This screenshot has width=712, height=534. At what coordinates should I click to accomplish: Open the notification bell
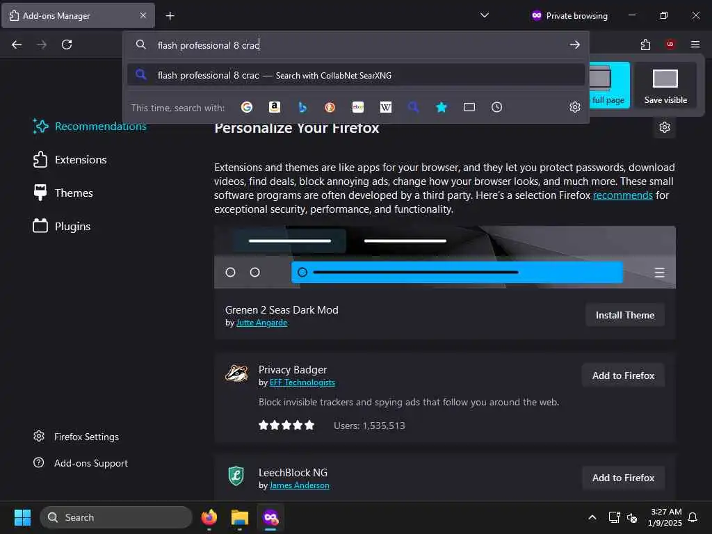693,517
